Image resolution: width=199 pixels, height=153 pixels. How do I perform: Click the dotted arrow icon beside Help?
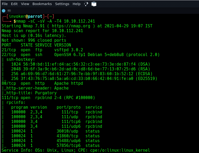86,4
